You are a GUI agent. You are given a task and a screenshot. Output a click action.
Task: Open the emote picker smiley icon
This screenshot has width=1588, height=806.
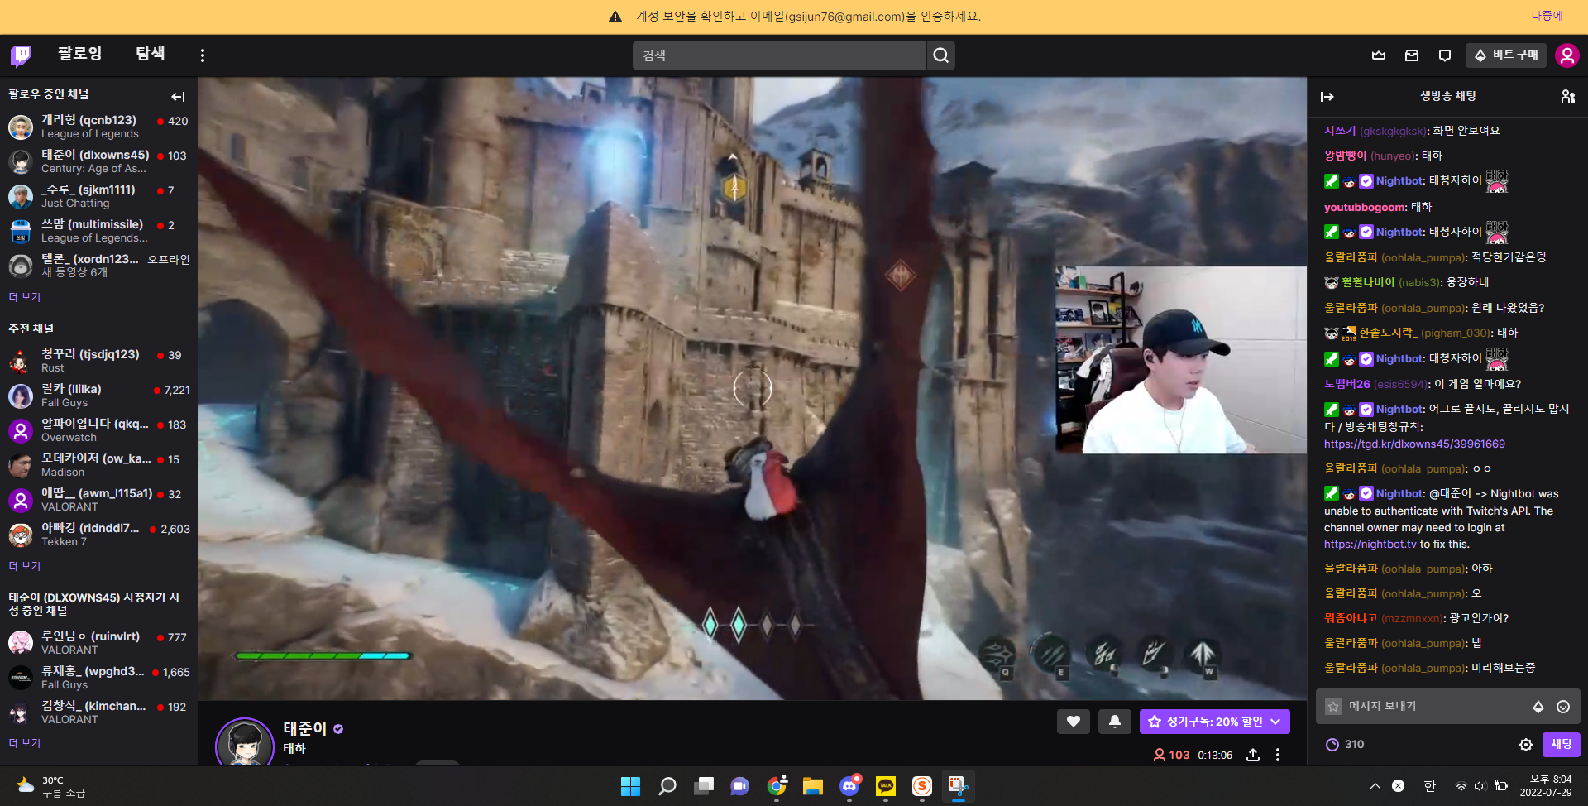[1563, 707]
